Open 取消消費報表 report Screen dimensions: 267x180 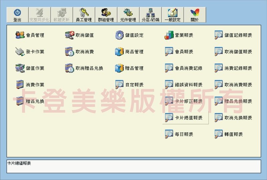[x=233, y=85]
